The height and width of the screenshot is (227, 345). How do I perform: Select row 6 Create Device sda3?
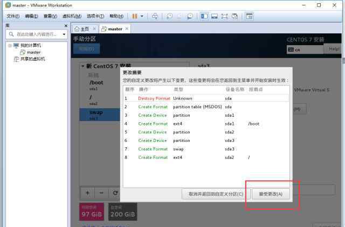pos(206,140)
